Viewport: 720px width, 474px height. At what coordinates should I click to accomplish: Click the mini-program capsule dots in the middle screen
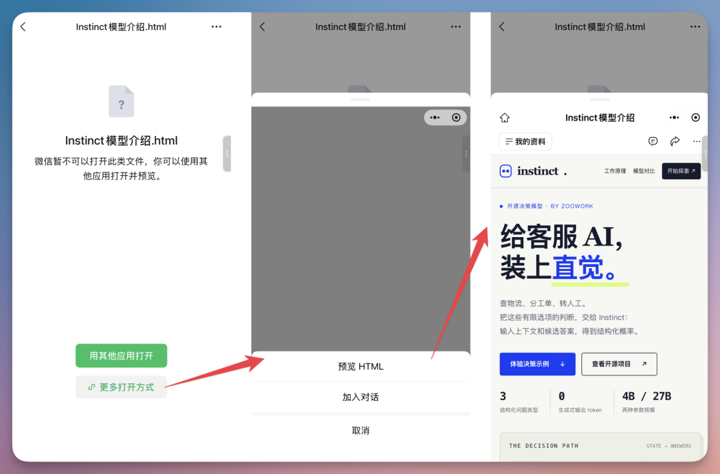click(x=435, y=118)
